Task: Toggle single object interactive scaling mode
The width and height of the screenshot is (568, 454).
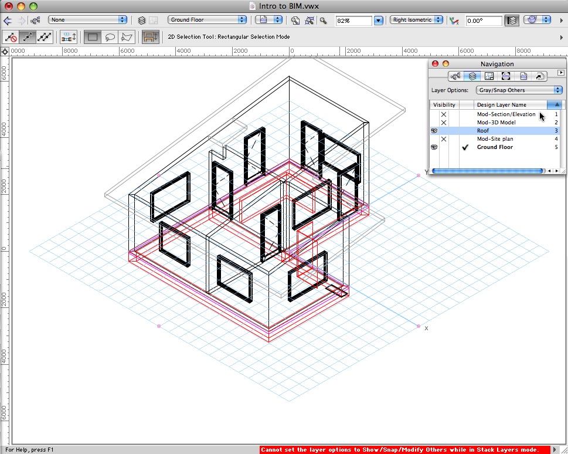Action: [x=27, y=36]
